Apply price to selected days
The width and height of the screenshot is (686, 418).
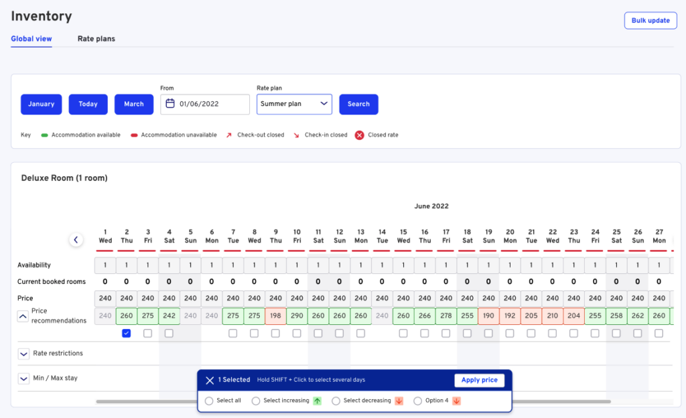pyautogui.click(x=479, y=380)
